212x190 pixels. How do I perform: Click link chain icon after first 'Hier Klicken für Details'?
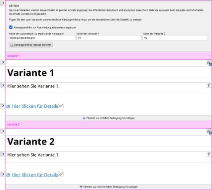click(x=61, y=106)
